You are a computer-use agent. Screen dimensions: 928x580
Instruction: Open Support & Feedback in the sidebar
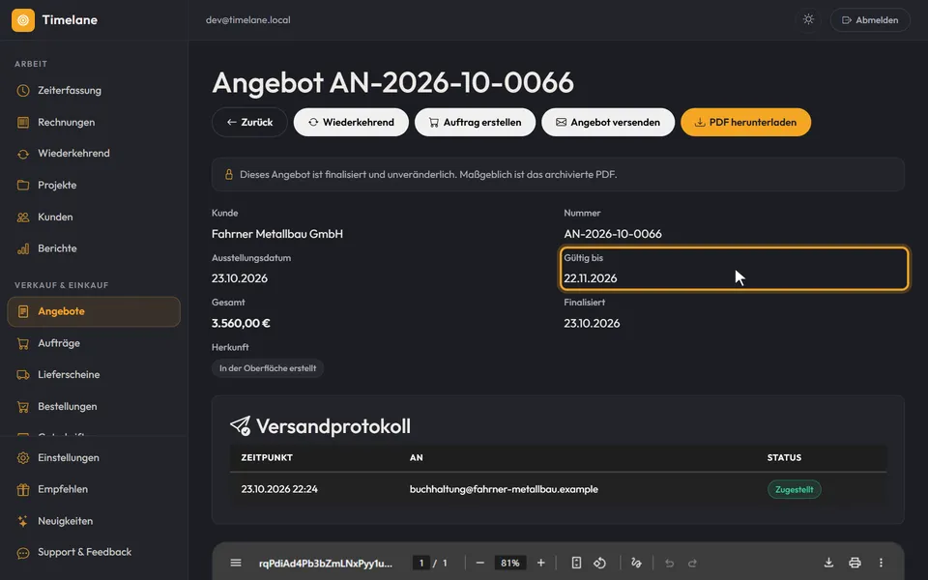94,552
